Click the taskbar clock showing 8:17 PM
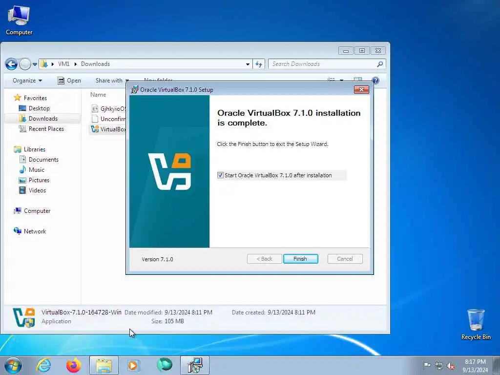 (x=475, y=365)
